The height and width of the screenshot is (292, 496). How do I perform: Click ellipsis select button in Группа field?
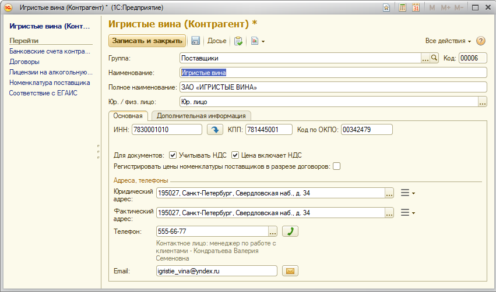coord(425,58)
